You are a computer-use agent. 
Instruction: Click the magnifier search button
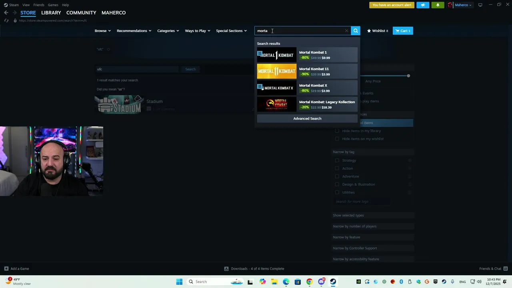pos(356,31)
